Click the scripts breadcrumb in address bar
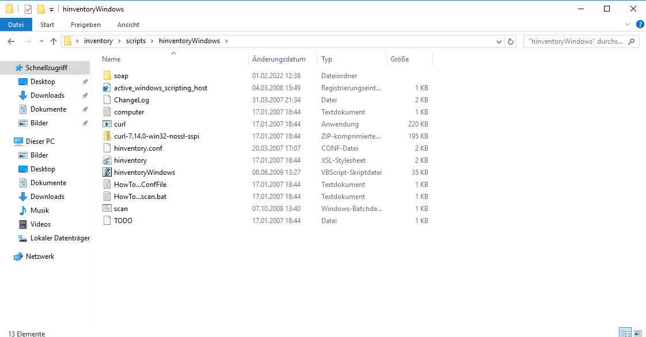The image size is (646, 337). click(135, 41)
